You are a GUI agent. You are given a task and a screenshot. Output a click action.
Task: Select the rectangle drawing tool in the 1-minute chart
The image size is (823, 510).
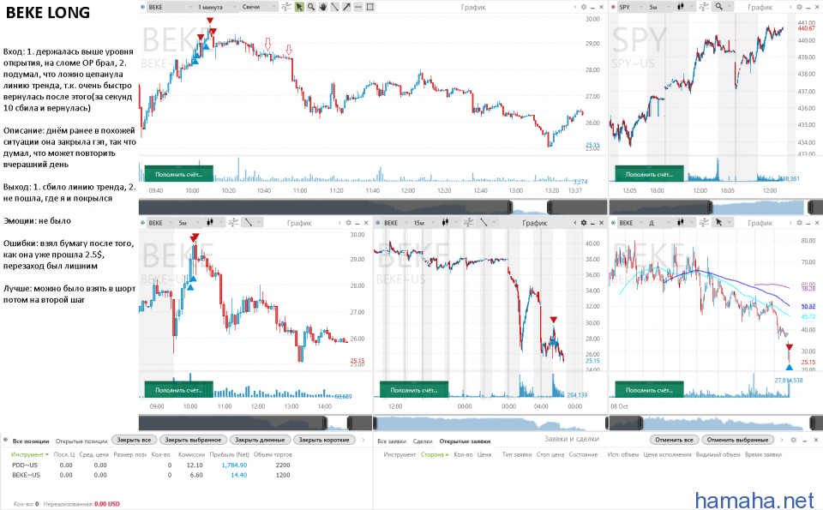[370, 7]
